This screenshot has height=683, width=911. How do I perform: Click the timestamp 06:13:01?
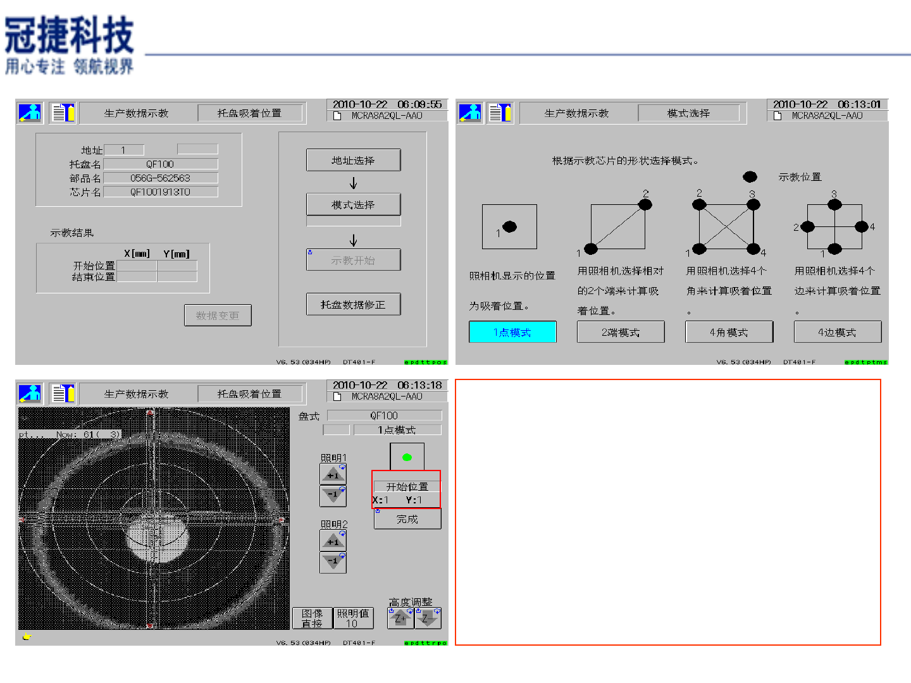pyautogui.click(x=859, y=104)
